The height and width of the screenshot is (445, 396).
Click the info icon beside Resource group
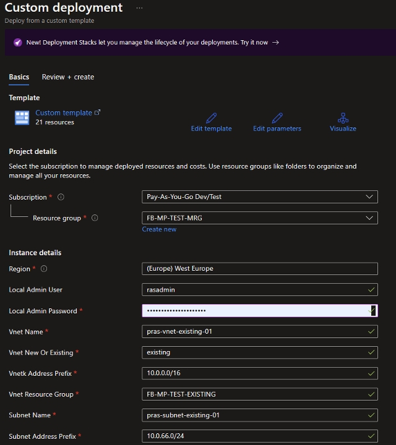[95, 218]
